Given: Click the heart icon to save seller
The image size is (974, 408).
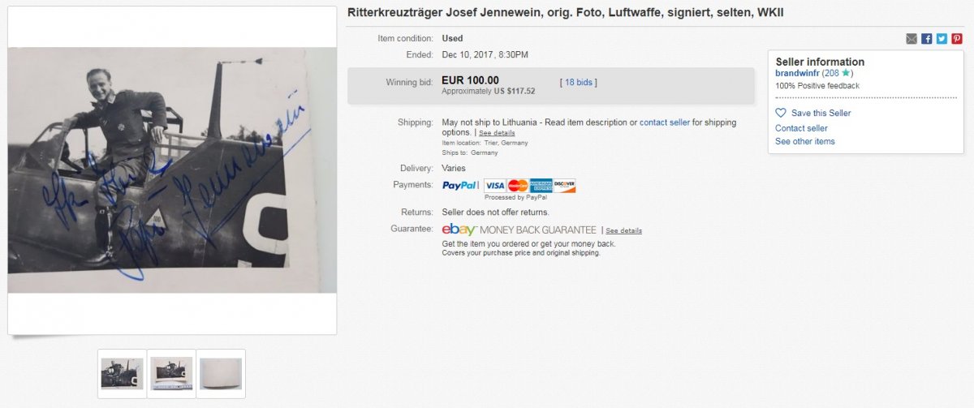Looking at the screenshot, I should click(x=781, y=113).
